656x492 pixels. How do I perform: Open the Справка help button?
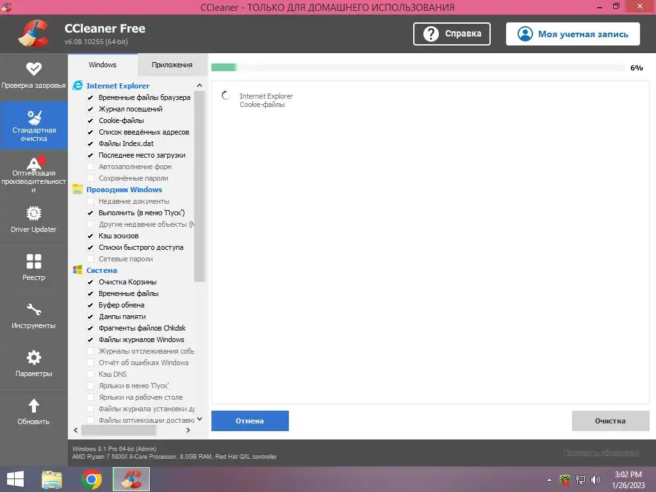click(x=452, y=34)
